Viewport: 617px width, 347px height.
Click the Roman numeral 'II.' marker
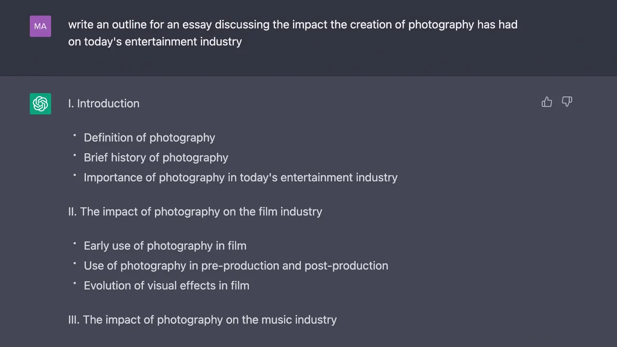coord(72,212)
